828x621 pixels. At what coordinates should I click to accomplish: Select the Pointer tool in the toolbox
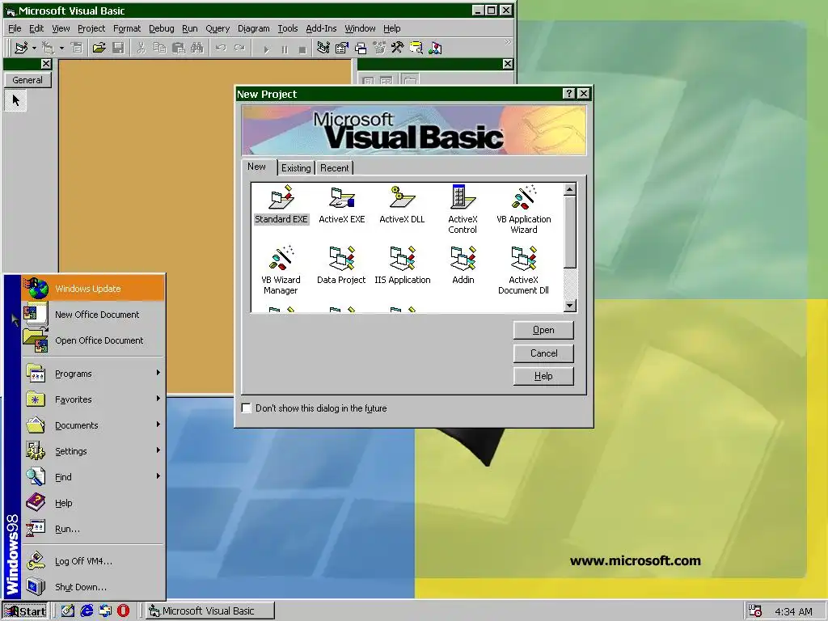[x=16, y=99]
